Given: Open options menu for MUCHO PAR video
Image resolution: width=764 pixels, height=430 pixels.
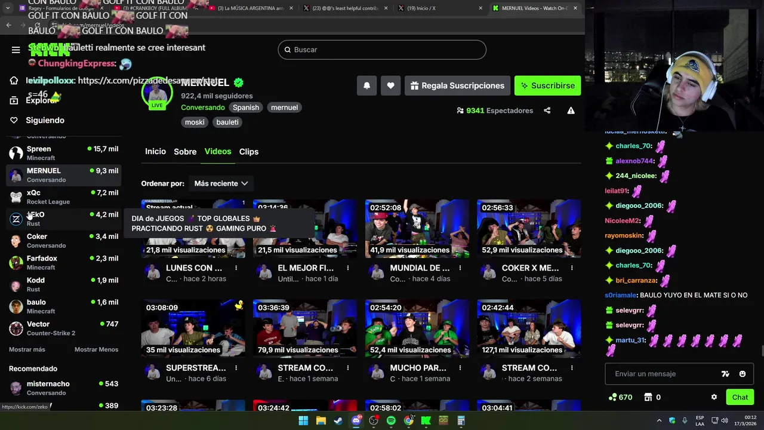Looking at the screenshot, I should pos(460,368).
